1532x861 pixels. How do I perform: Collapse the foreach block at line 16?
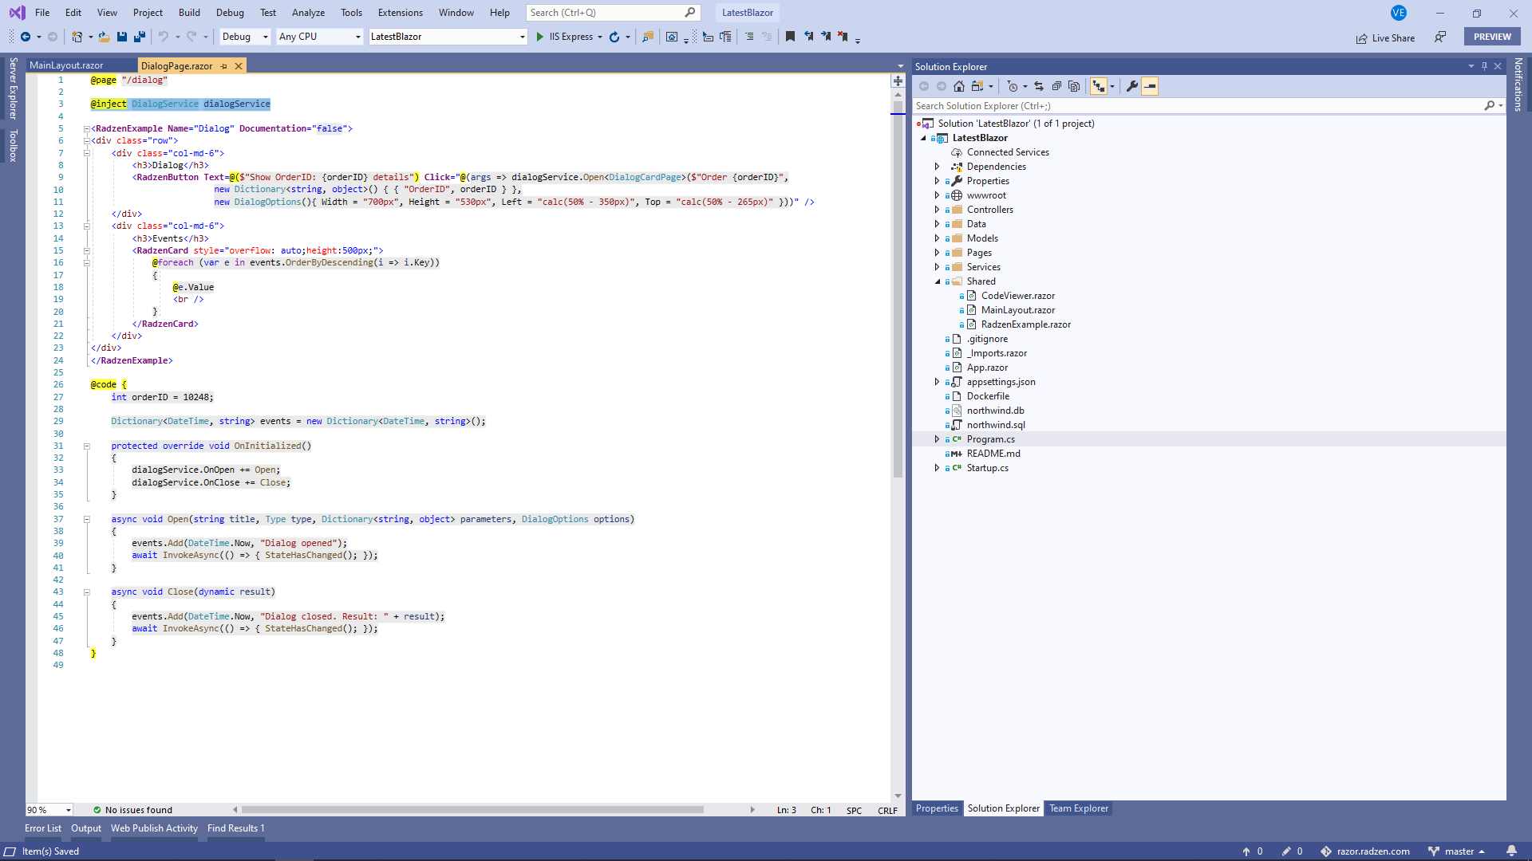87,262
